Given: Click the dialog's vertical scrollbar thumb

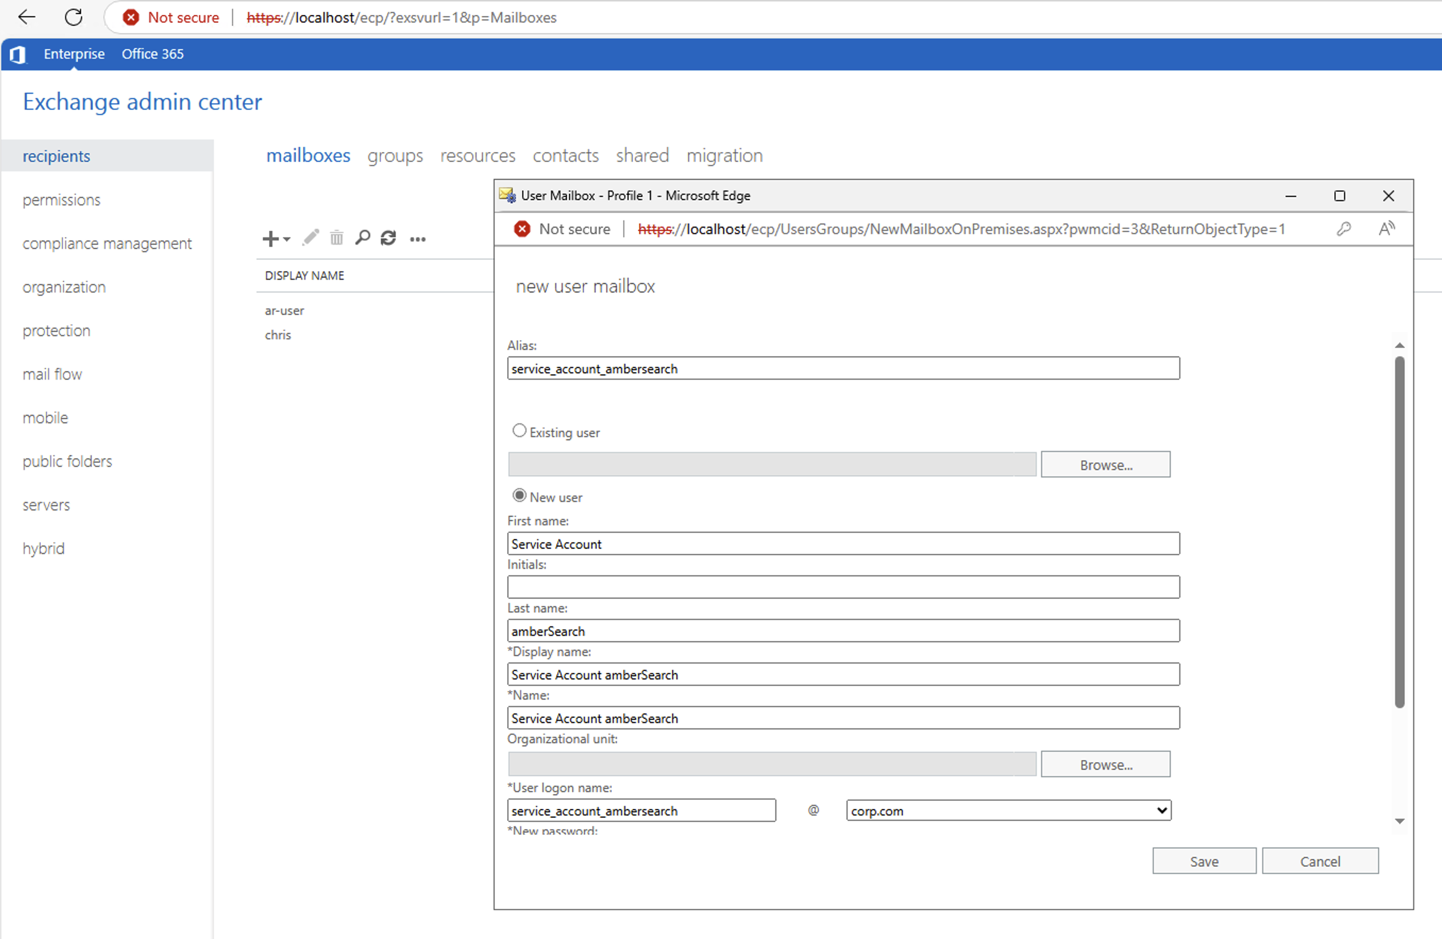Looking at the screenshot, I should click(x=1399, y=532).
